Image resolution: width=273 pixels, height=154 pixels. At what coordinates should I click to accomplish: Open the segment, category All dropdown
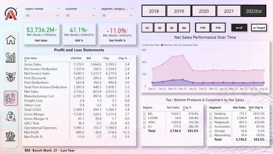coord(118,16)
